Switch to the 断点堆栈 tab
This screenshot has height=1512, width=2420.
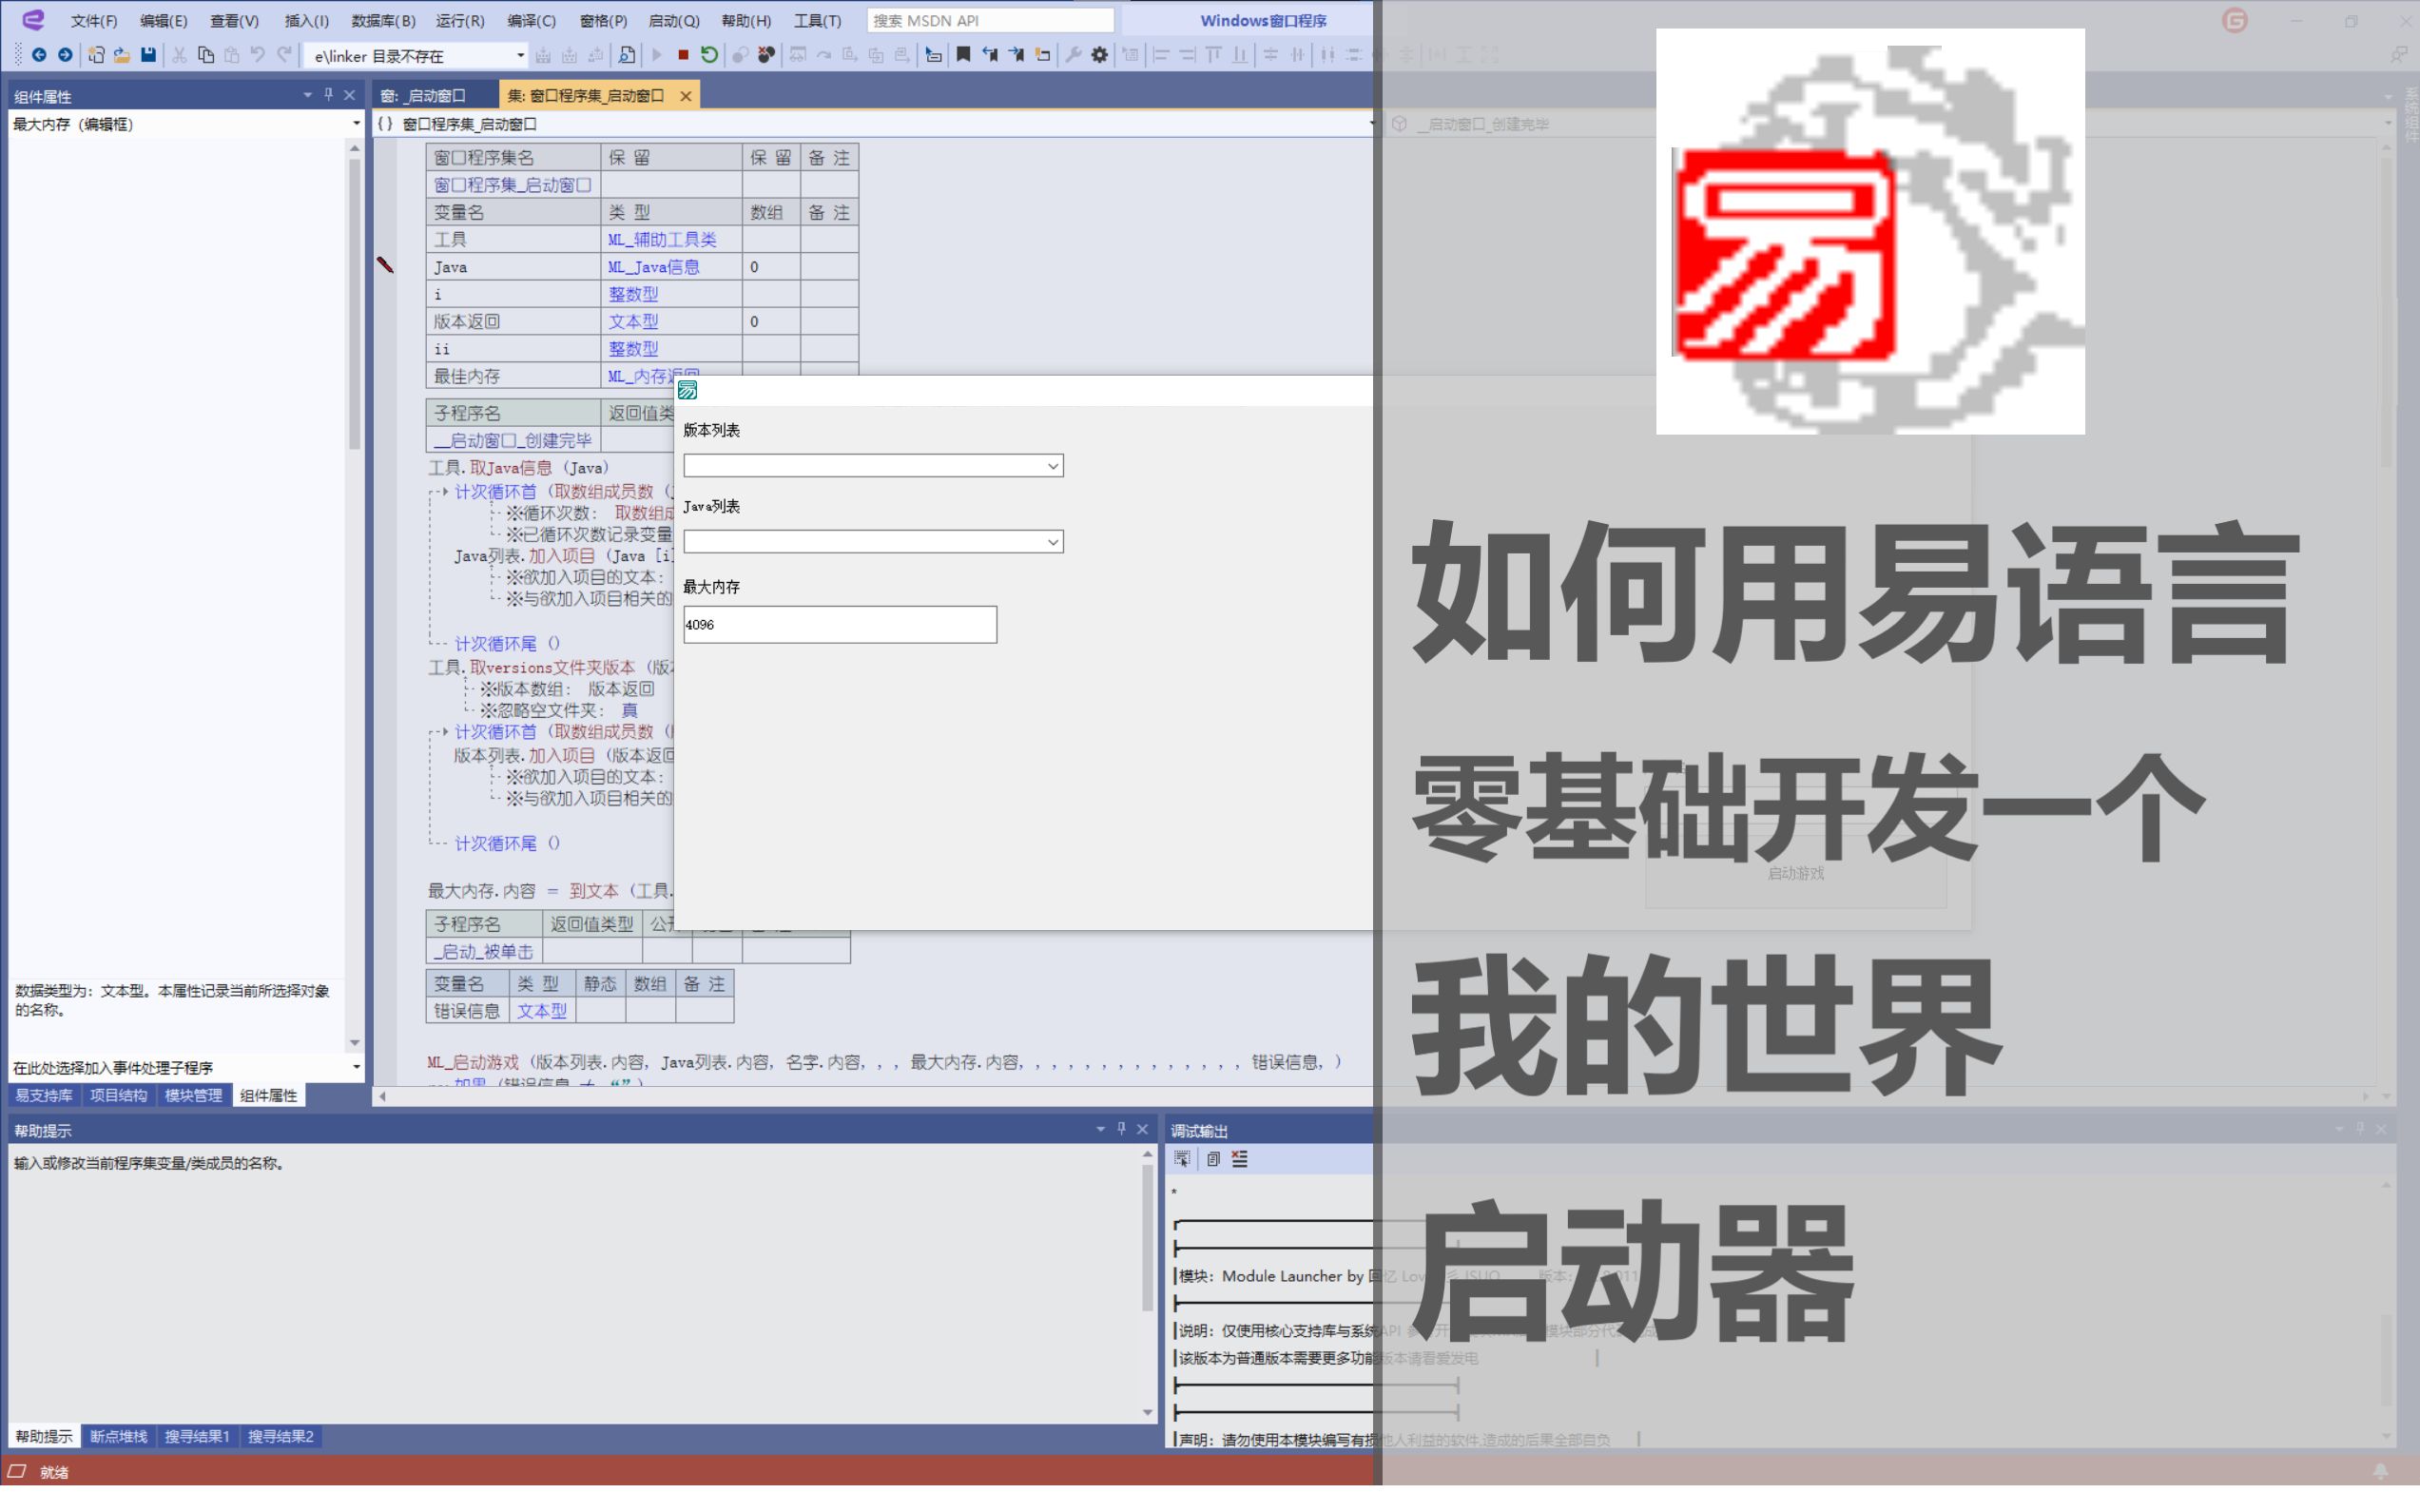pos(118,1436)
